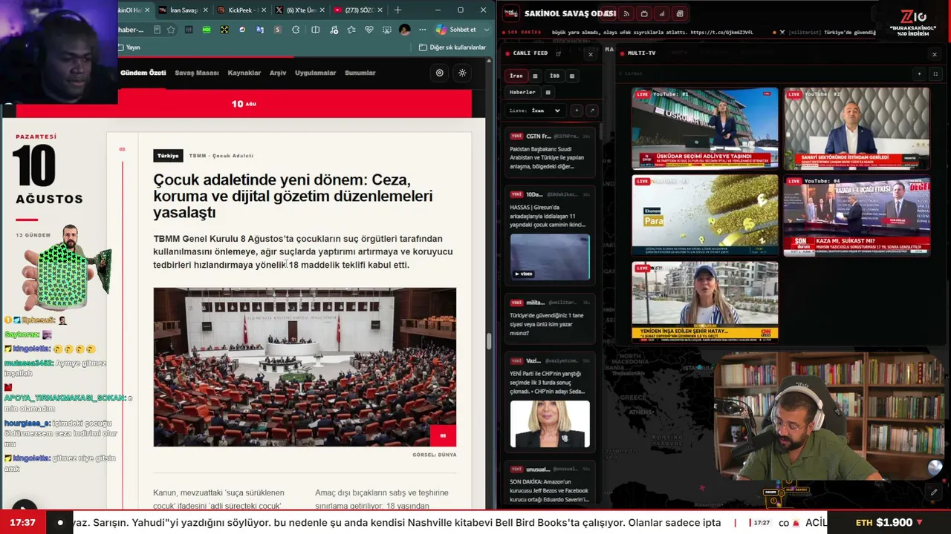Click the target icon in site header
Image resolution: width=951 pixels, height=534 pixels.
[440, 73]
